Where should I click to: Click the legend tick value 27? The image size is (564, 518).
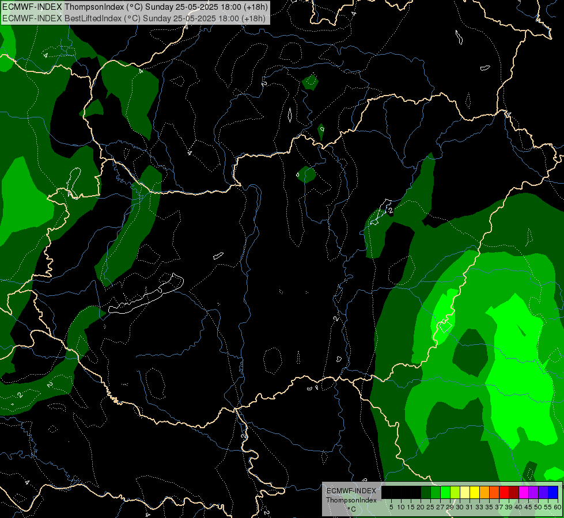(x=440, y=507)
